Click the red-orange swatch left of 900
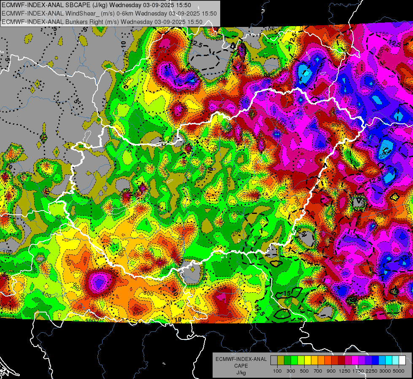 pos(328,360)
